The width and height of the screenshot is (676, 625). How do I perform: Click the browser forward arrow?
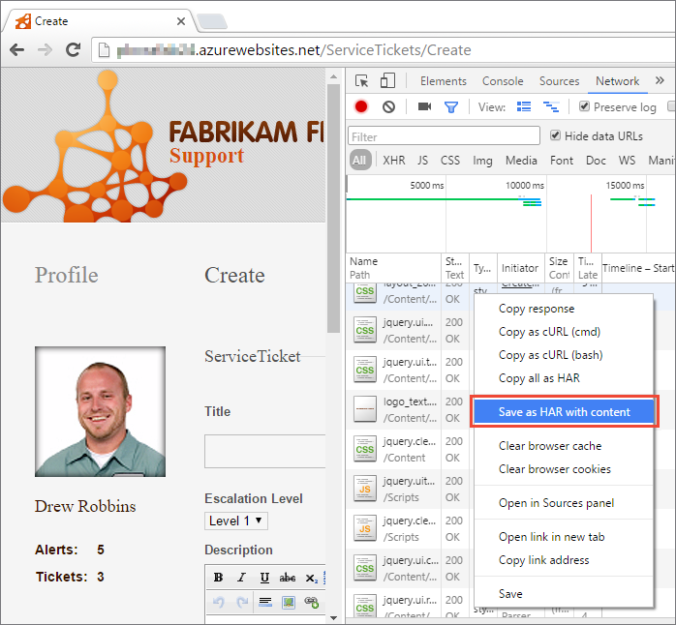coord(45,50)
